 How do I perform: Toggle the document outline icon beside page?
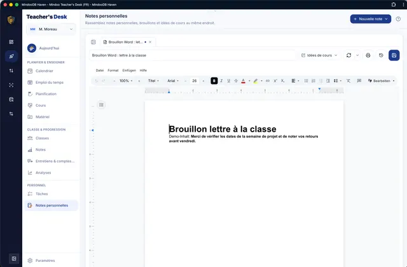coord(101,105)
